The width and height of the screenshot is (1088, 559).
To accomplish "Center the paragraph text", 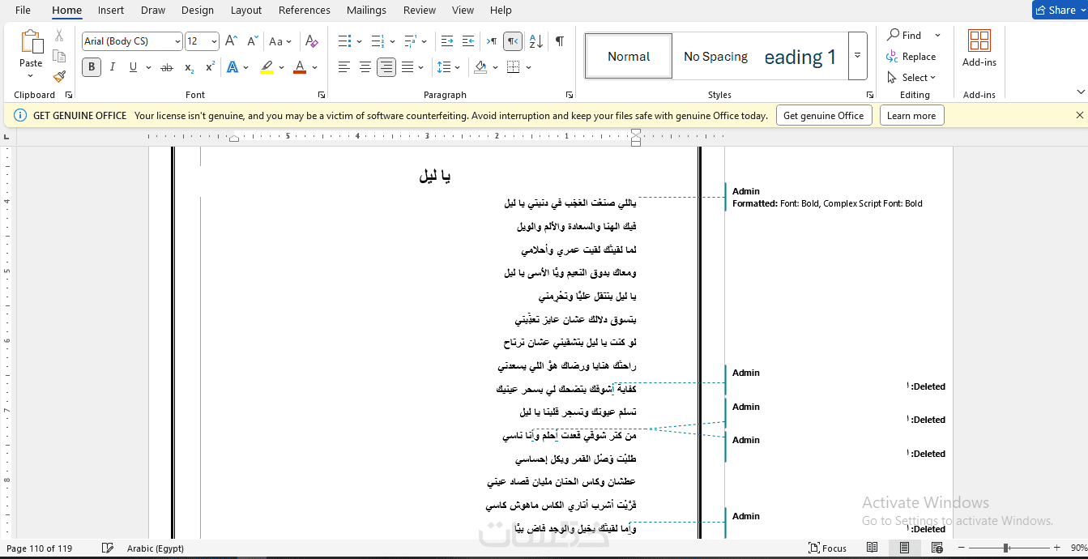I will click(365, 67).
